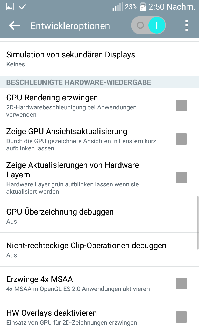Open Simulation von sekundären Displays options

(x=71, y=59)
